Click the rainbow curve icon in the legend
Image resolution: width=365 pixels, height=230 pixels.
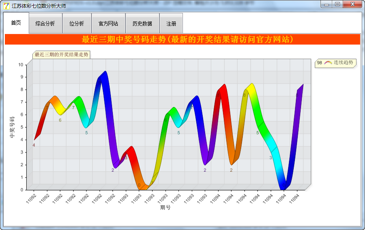(328, 63)
